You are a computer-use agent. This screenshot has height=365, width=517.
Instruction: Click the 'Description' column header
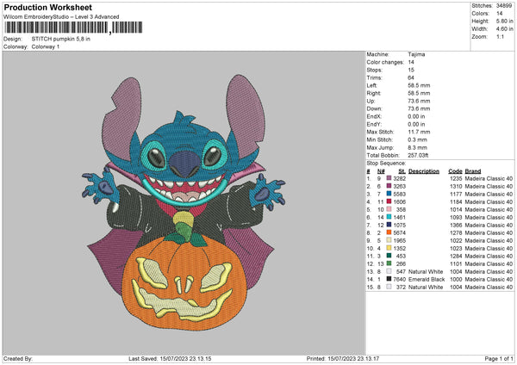click(424, 171)
